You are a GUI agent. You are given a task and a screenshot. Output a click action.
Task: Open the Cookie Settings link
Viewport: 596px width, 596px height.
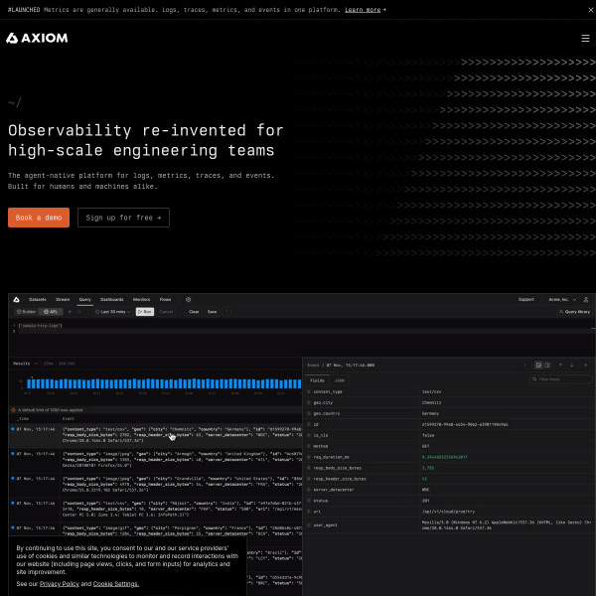click(116, 584)
